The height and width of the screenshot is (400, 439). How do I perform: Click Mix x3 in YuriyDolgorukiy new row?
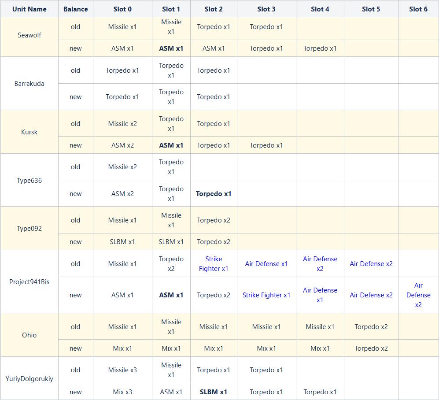click(122, 392)
